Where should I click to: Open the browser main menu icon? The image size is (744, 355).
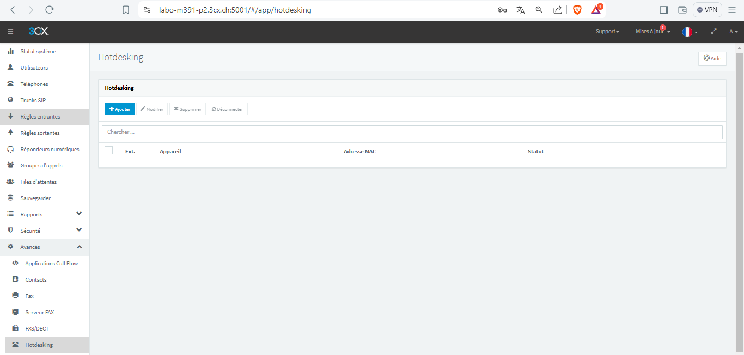click(x=732, y=10)
